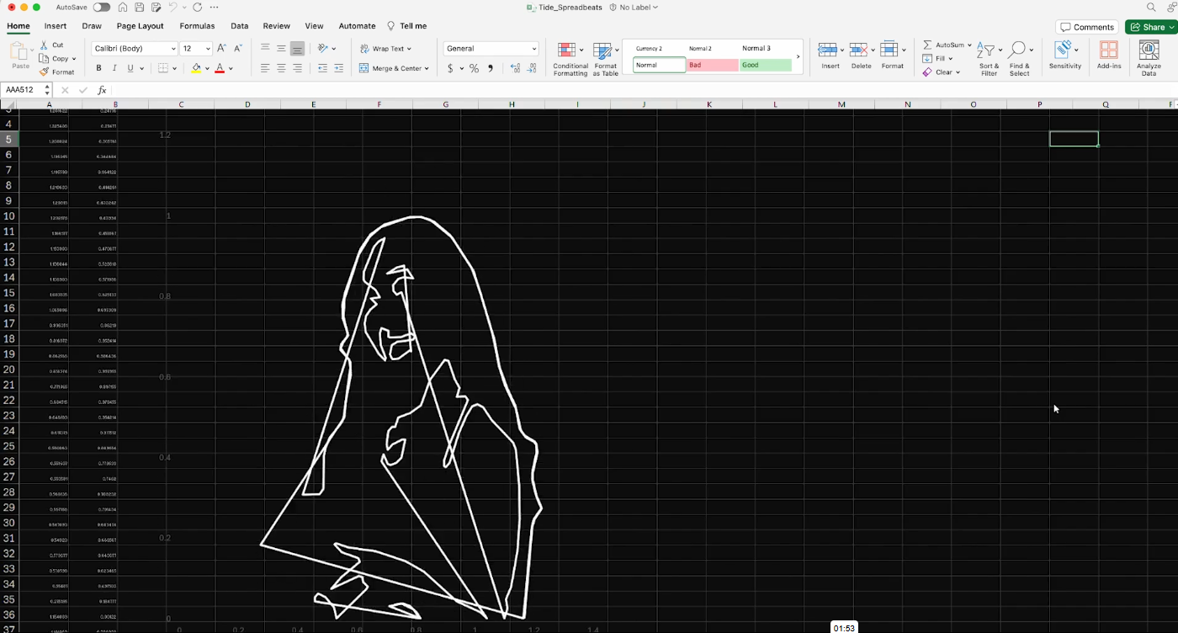Switch to the Review tab
The width and height of the screenshot is (1178, 633).
click(x=276, y=26)
